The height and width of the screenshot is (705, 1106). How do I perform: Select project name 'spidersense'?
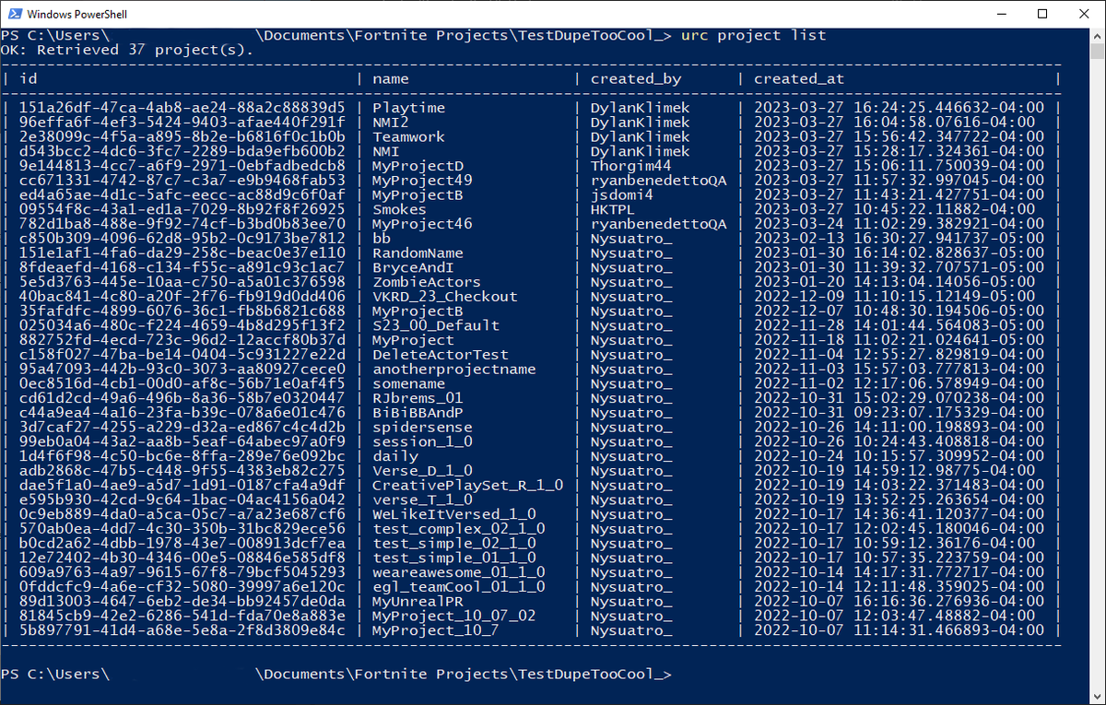tap(422, 428)
